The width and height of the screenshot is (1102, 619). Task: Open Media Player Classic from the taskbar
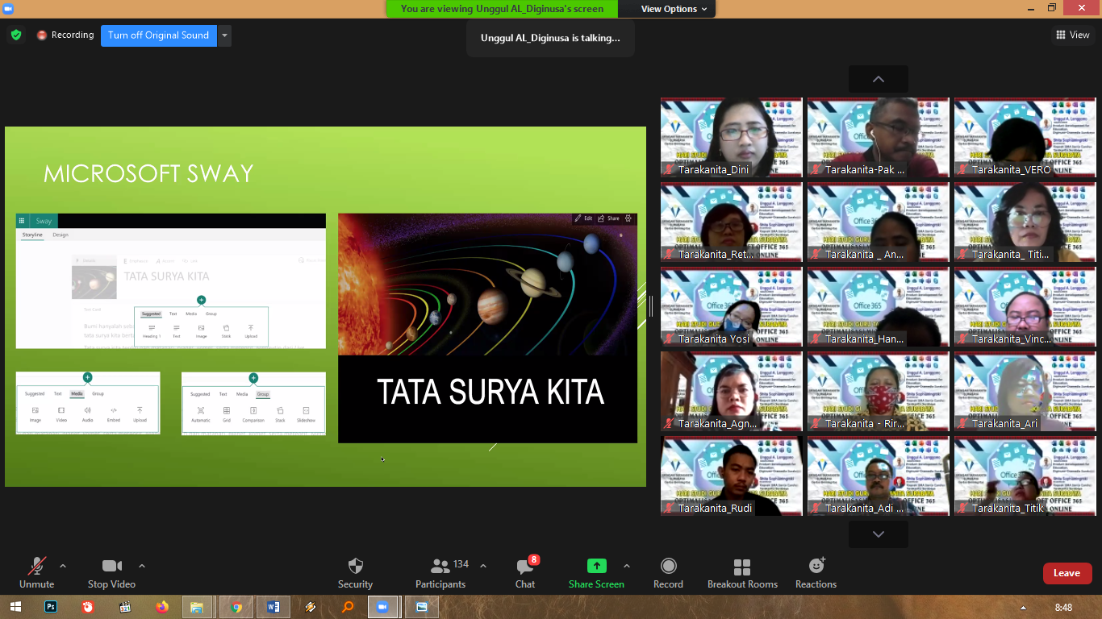125,607
